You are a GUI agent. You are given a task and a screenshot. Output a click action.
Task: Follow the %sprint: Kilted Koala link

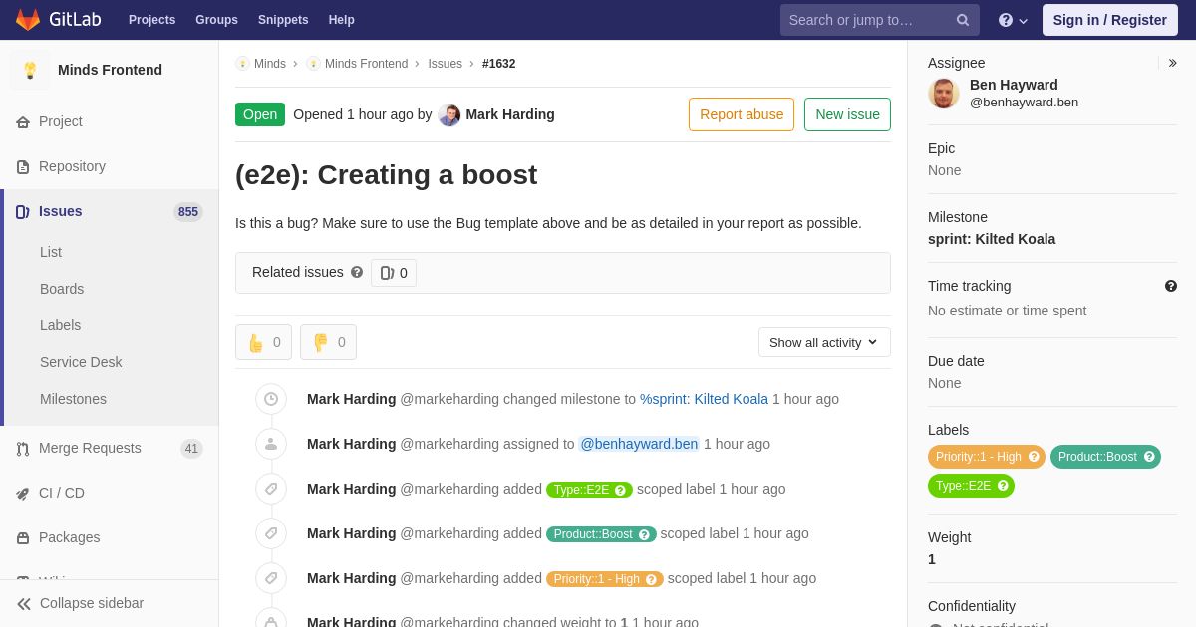point(704,399)
